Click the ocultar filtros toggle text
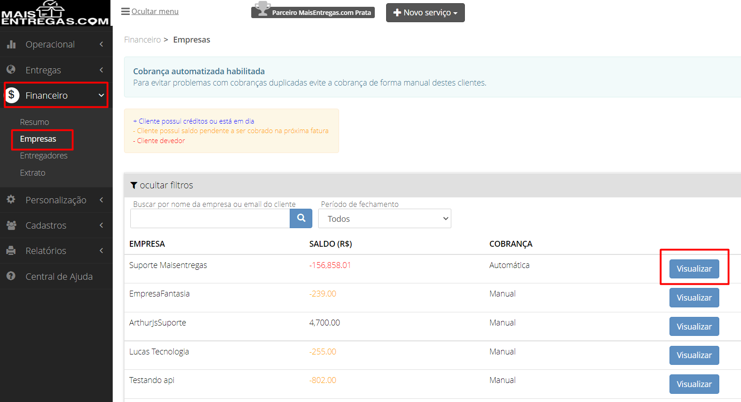 pyautogui.click(x=166, y=185)
